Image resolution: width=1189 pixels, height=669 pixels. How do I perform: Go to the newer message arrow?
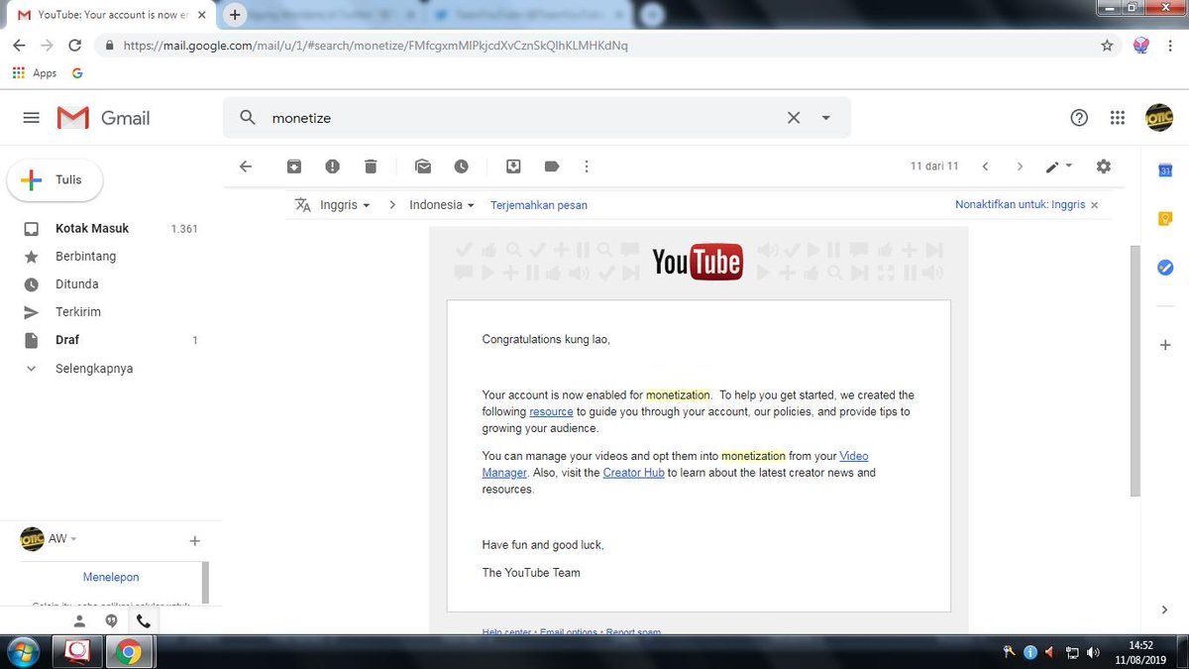coord(985,167)
